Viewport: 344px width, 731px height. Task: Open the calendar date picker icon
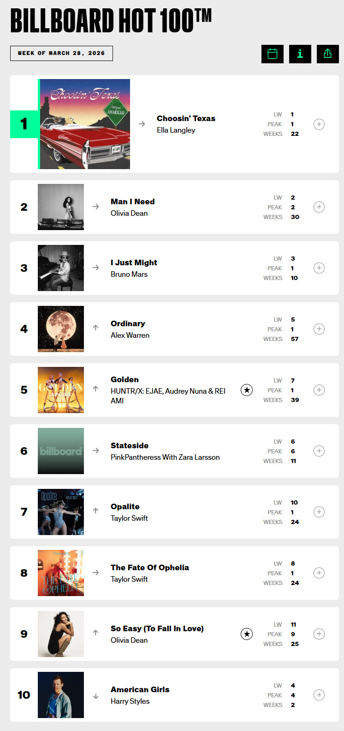[x=273, y=54]
